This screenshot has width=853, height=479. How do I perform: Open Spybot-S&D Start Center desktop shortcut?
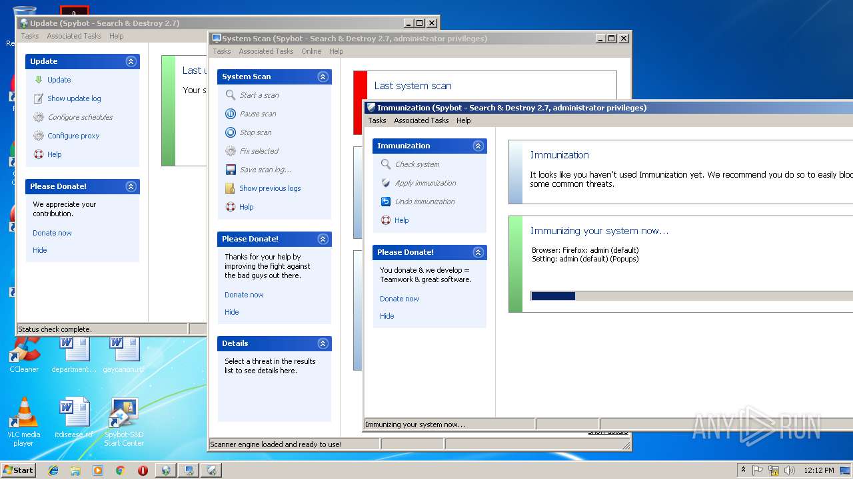[124, 422]
